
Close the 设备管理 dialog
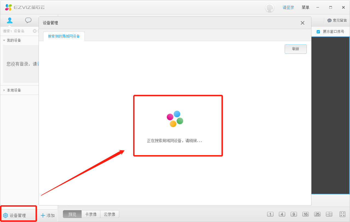tap(302, 23)
